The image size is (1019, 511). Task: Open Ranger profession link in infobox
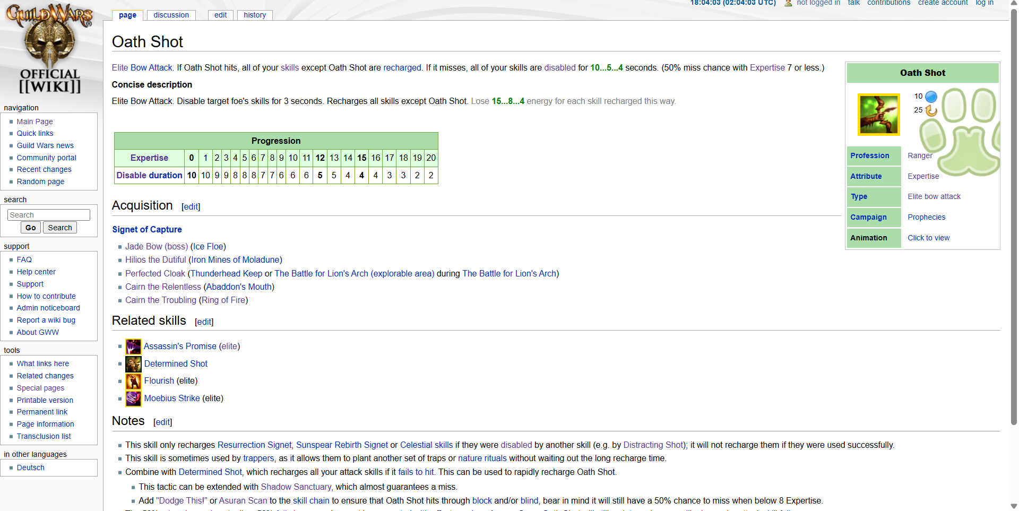(x=920, y=155)
